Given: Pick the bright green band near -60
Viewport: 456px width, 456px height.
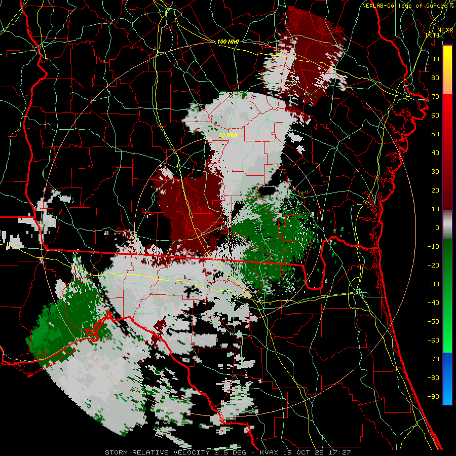Looking at the screenshot, I should 447,343.
